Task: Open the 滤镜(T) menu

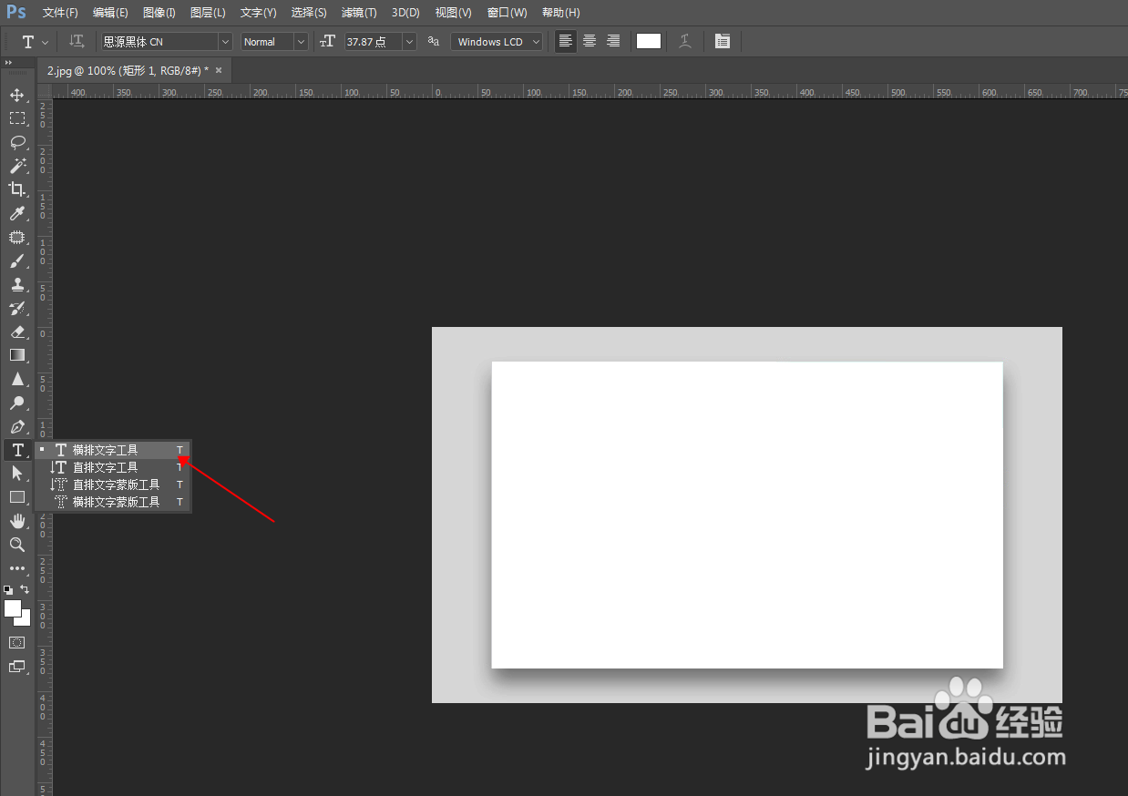Action: tap(359, 13)
